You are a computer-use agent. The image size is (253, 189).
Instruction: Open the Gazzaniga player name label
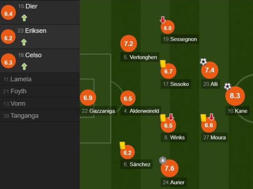coord(98,111)
